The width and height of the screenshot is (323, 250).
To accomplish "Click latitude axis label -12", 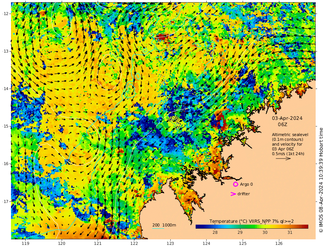I will [x=5, y=14].
